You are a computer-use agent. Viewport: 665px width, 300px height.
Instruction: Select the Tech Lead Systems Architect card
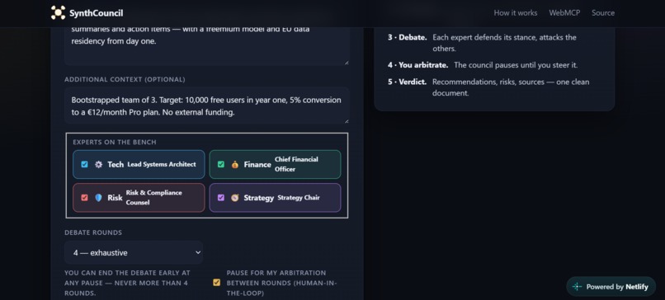tap(139, 164)
